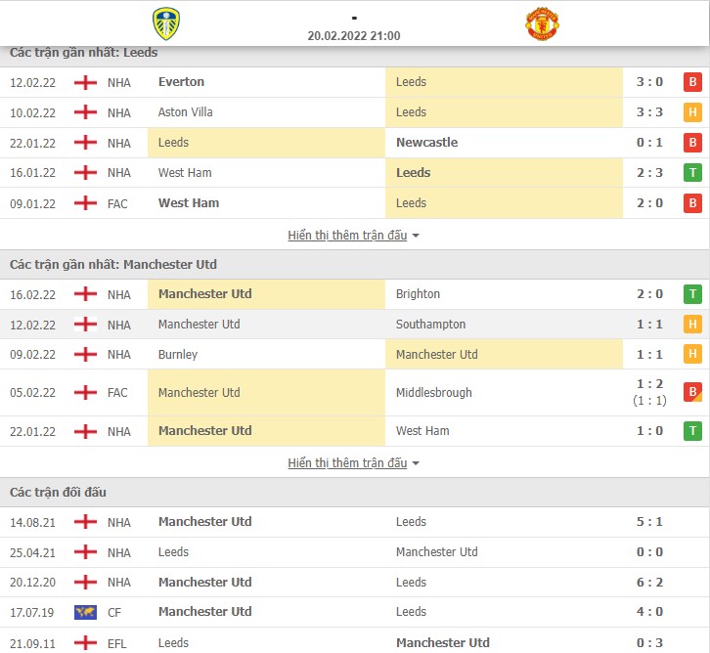Click orange H badge on Aston Villa row

(x=692, y=112)
